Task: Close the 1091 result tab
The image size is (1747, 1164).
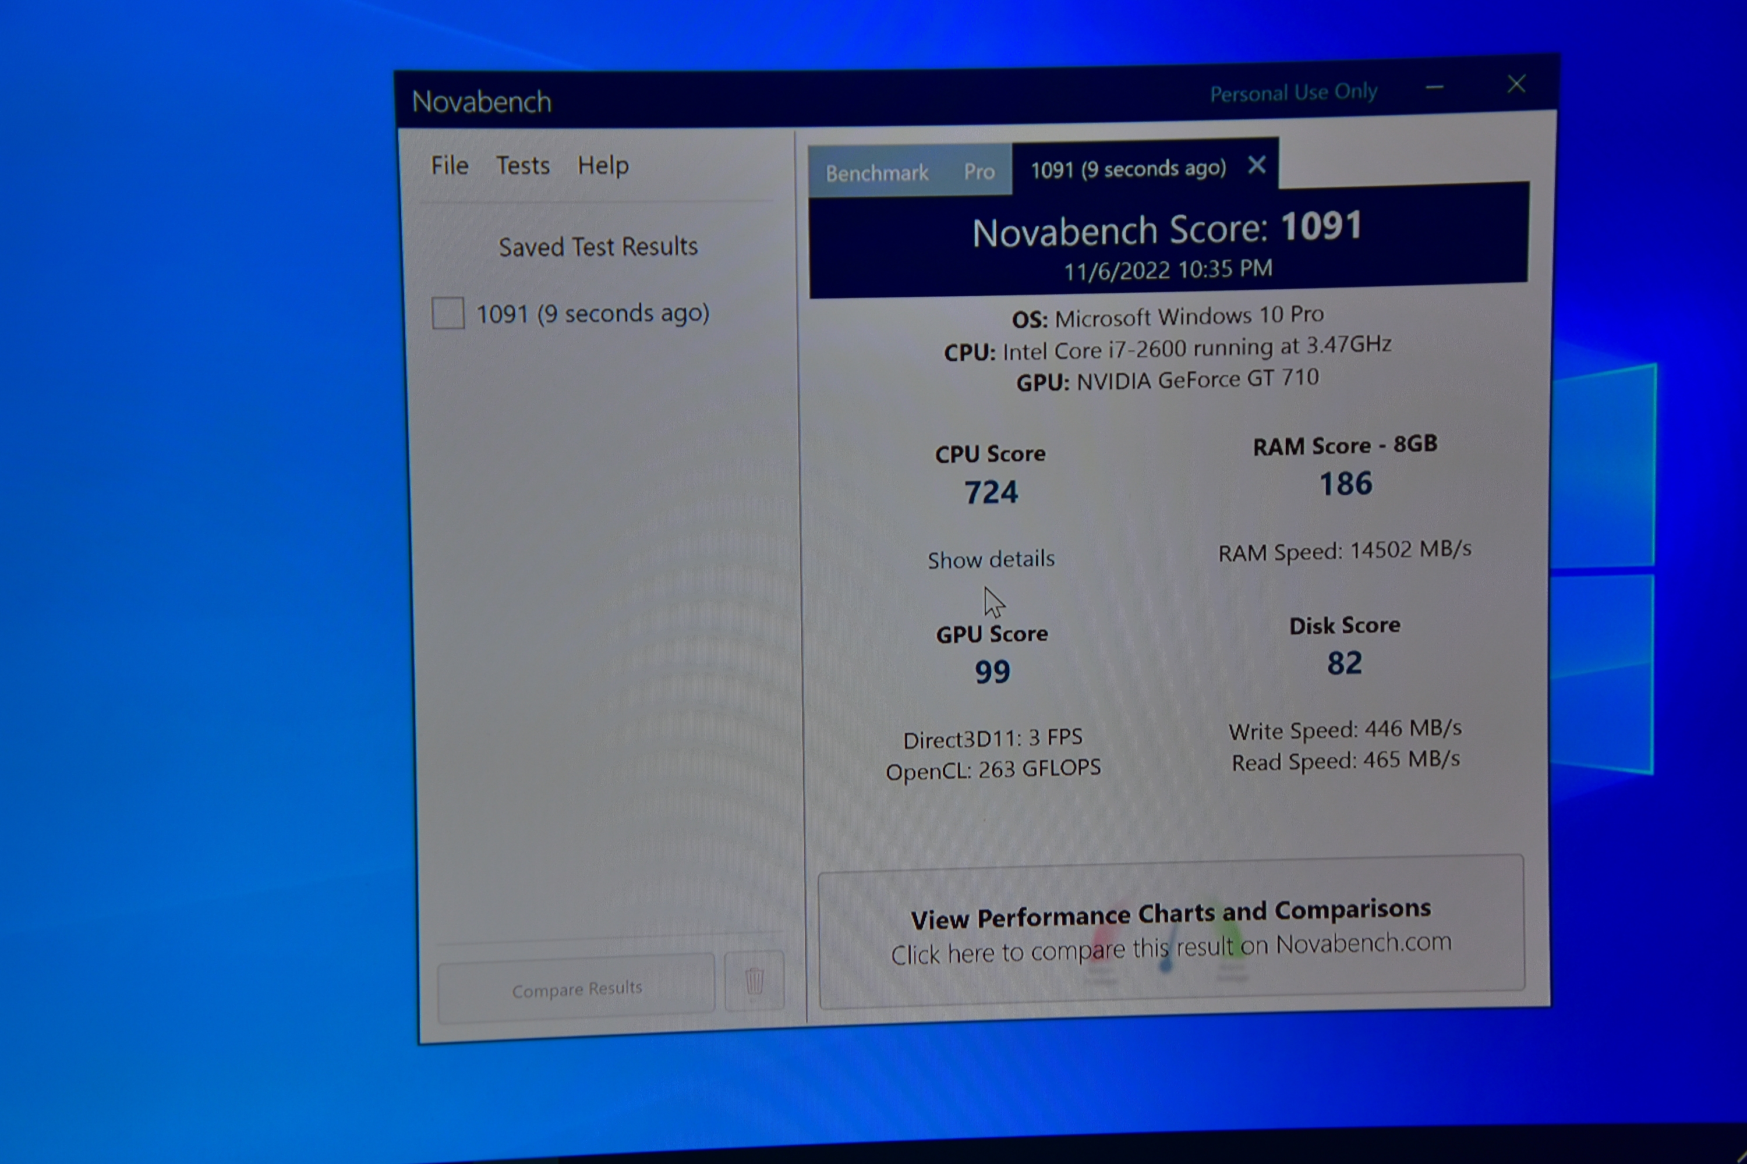Action: pyautogui.click(x=1257, y=165)
